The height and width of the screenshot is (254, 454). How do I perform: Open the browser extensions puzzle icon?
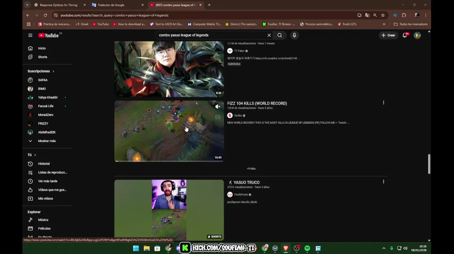pyautogui.click(x=404, y=15)
